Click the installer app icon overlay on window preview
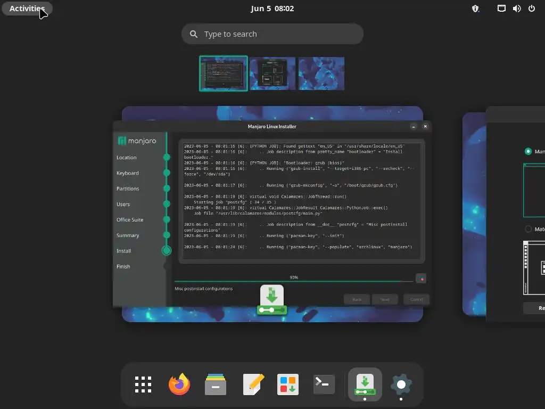 (272, 300)
